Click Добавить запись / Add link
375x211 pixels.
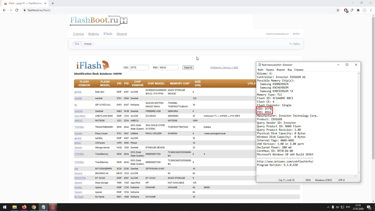pos(224,67)
